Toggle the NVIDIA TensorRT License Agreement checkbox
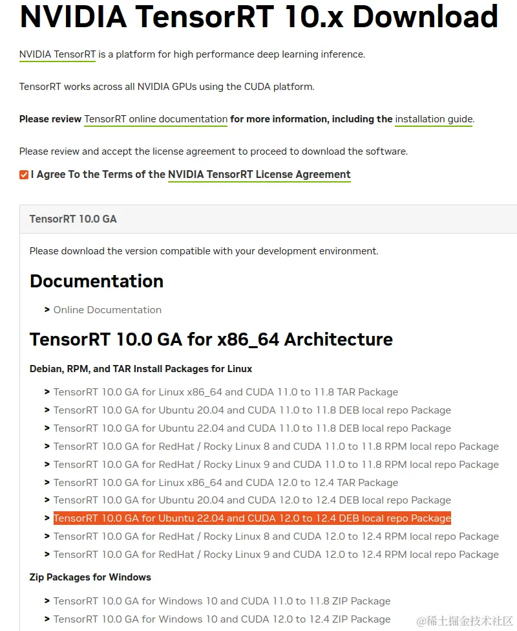Screen dimensions: 517x631 (x=24, y=174)
